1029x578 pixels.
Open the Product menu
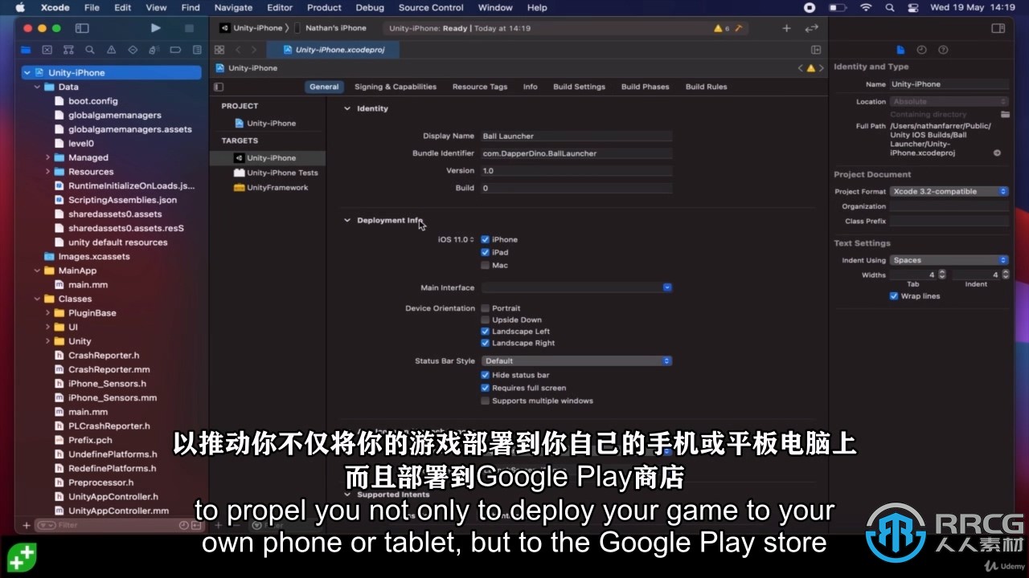[x=324, y=7]
